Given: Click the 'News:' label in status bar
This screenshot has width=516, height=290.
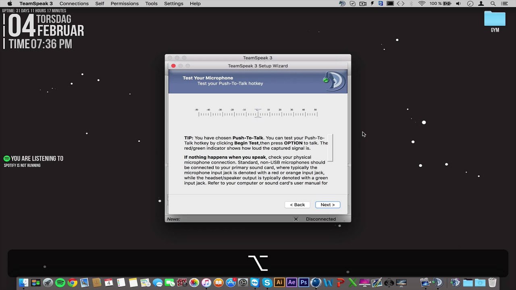Looking at the screenshot, I should [x=173, y=219].
